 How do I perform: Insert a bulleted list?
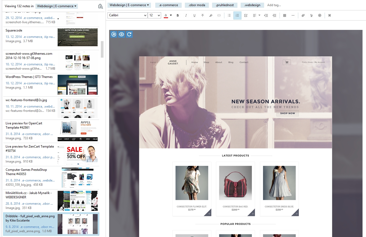[229, 15]
